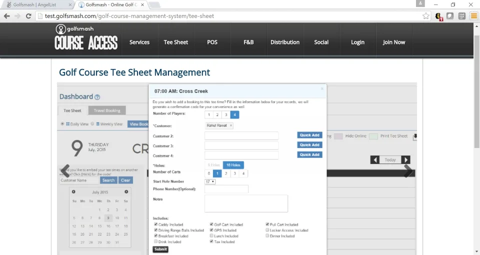Viewport: 480px width, 255px height.
Task: Go back with the browser back arrow
Action: (x=6, y=16)
